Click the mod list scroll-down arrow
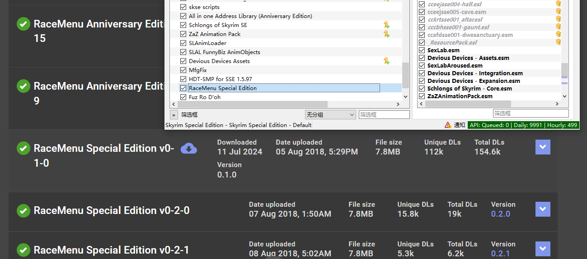Viewport: 587px width, 259px height. click(x=405, y=97)
